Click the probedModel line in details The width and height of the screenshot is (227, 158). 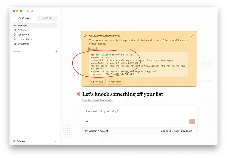click(114, 63)
